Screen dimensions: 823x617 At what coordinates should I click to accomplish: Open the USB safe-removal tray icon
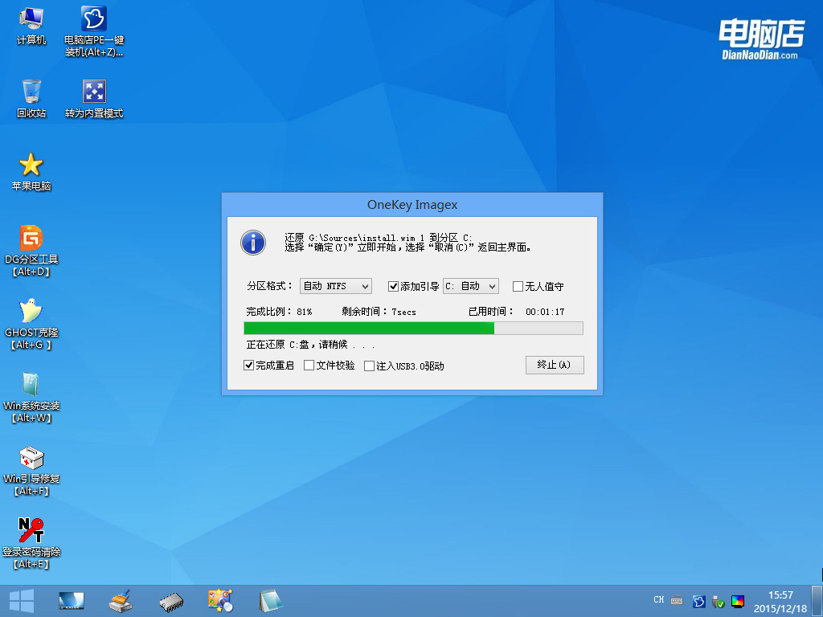point(718,600)
